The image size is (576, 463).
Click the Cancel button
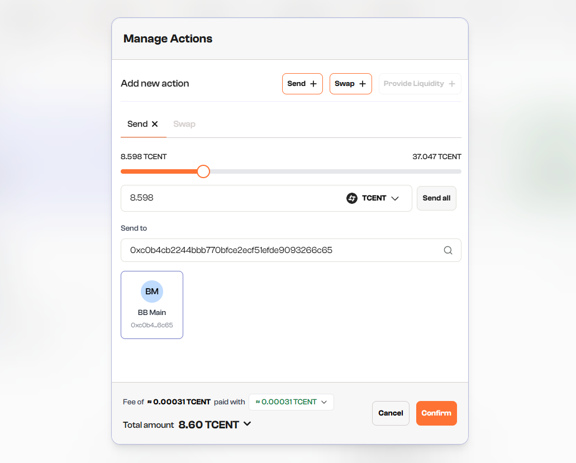[391, 413]
